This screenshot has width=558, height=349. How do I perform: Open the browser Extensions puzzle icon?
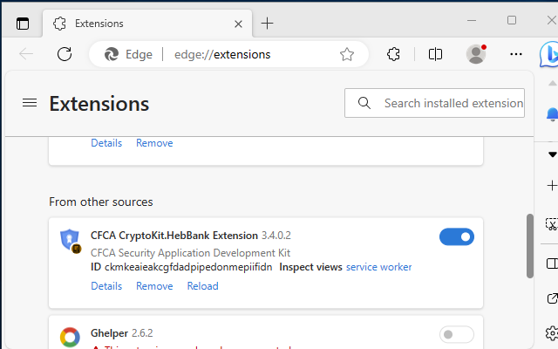pyautogui.click(x=393, y=54)
